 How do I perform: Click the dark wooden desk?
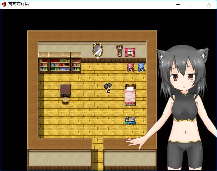(65, 90)
